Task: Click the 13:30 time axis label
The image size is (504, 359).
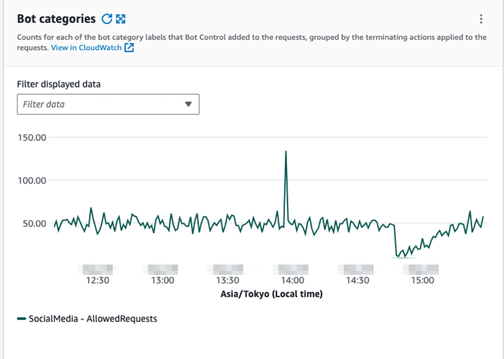Action: click(228, 280)
